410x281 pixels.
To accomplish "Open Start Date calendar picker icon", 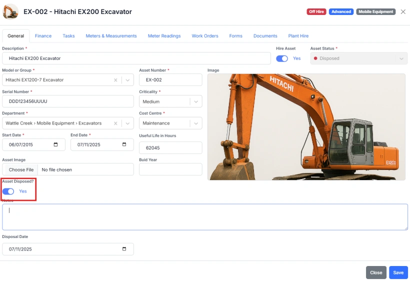I will tap(55, 145).
